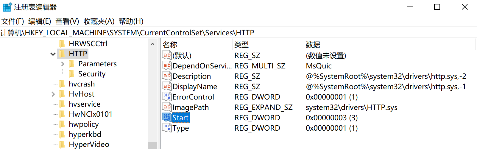477x149 pixels.
Task: Click the DisplayName string value icon
Action: [167, 86]
